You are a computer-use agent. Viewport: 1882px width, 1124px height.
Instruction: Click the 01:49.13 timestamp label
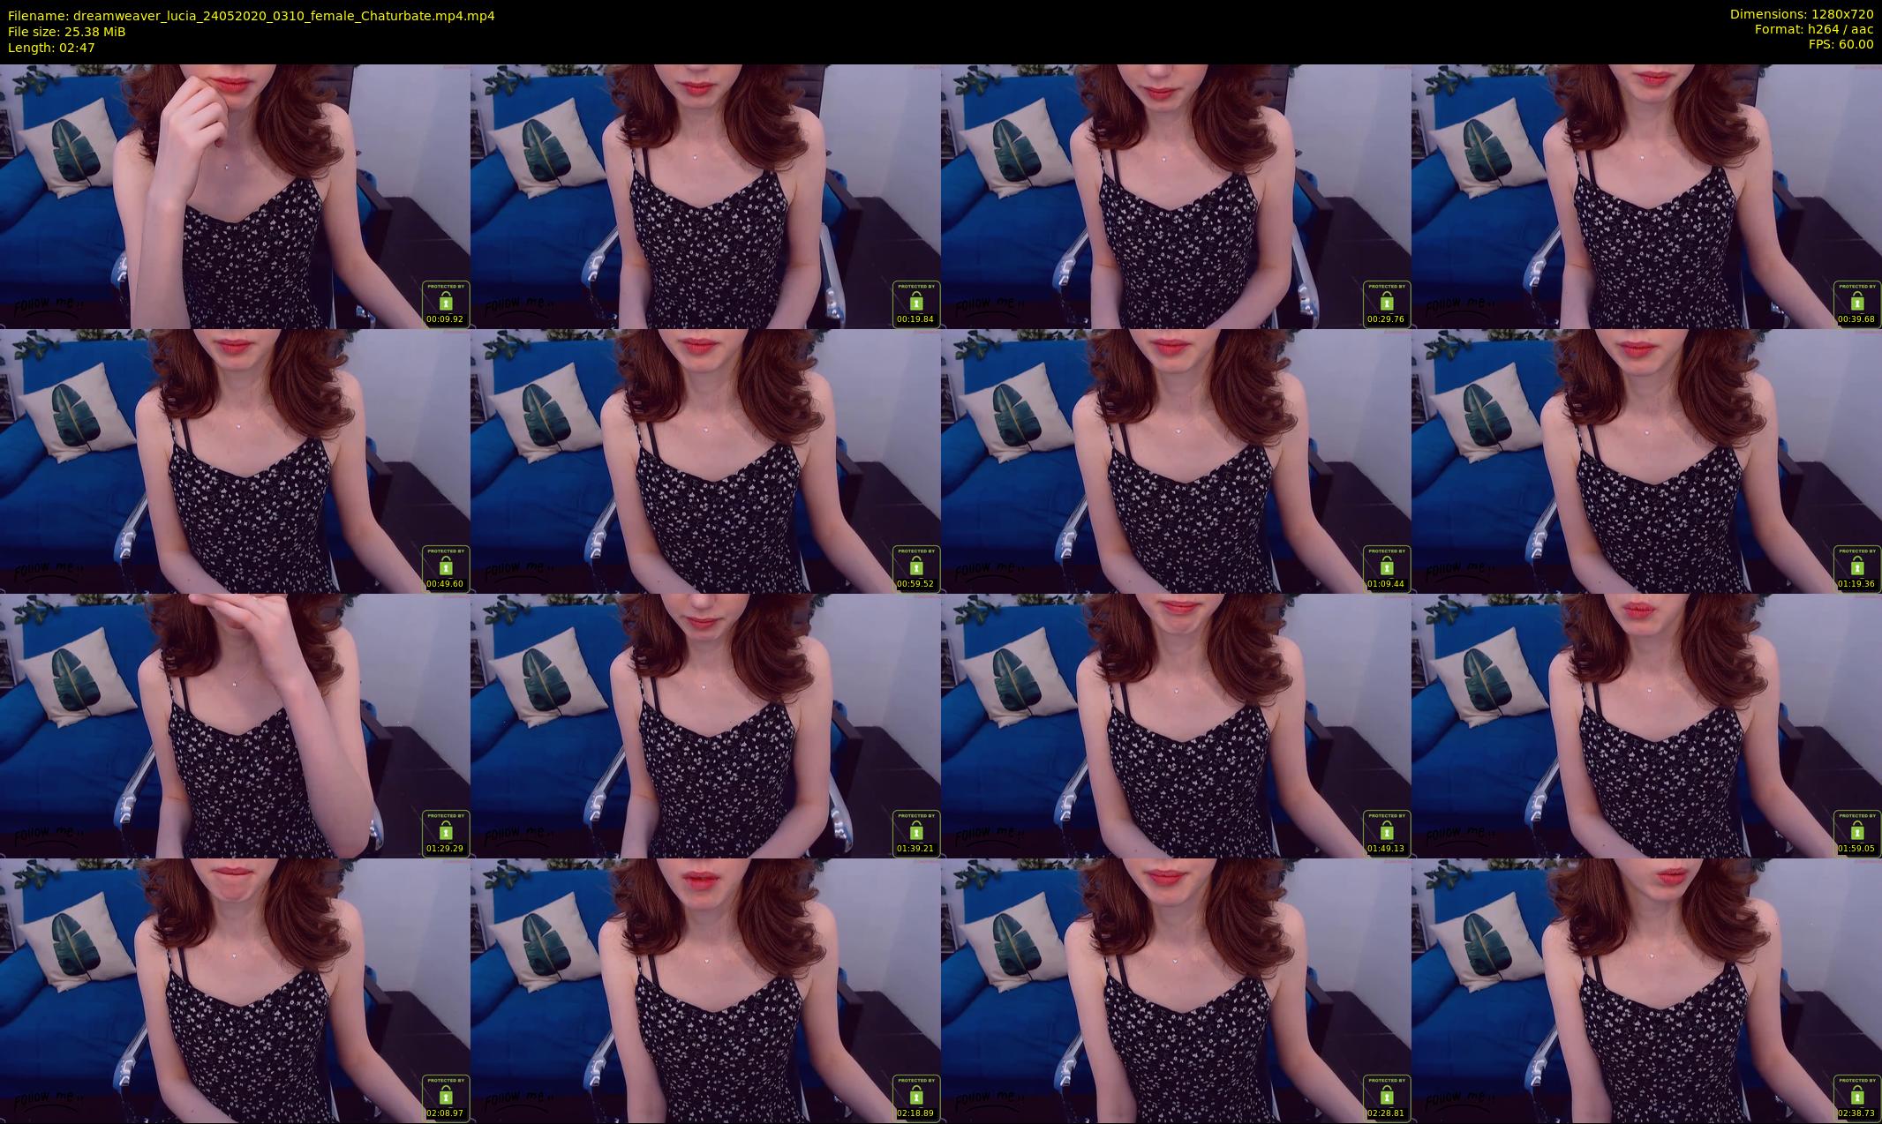1386,849
